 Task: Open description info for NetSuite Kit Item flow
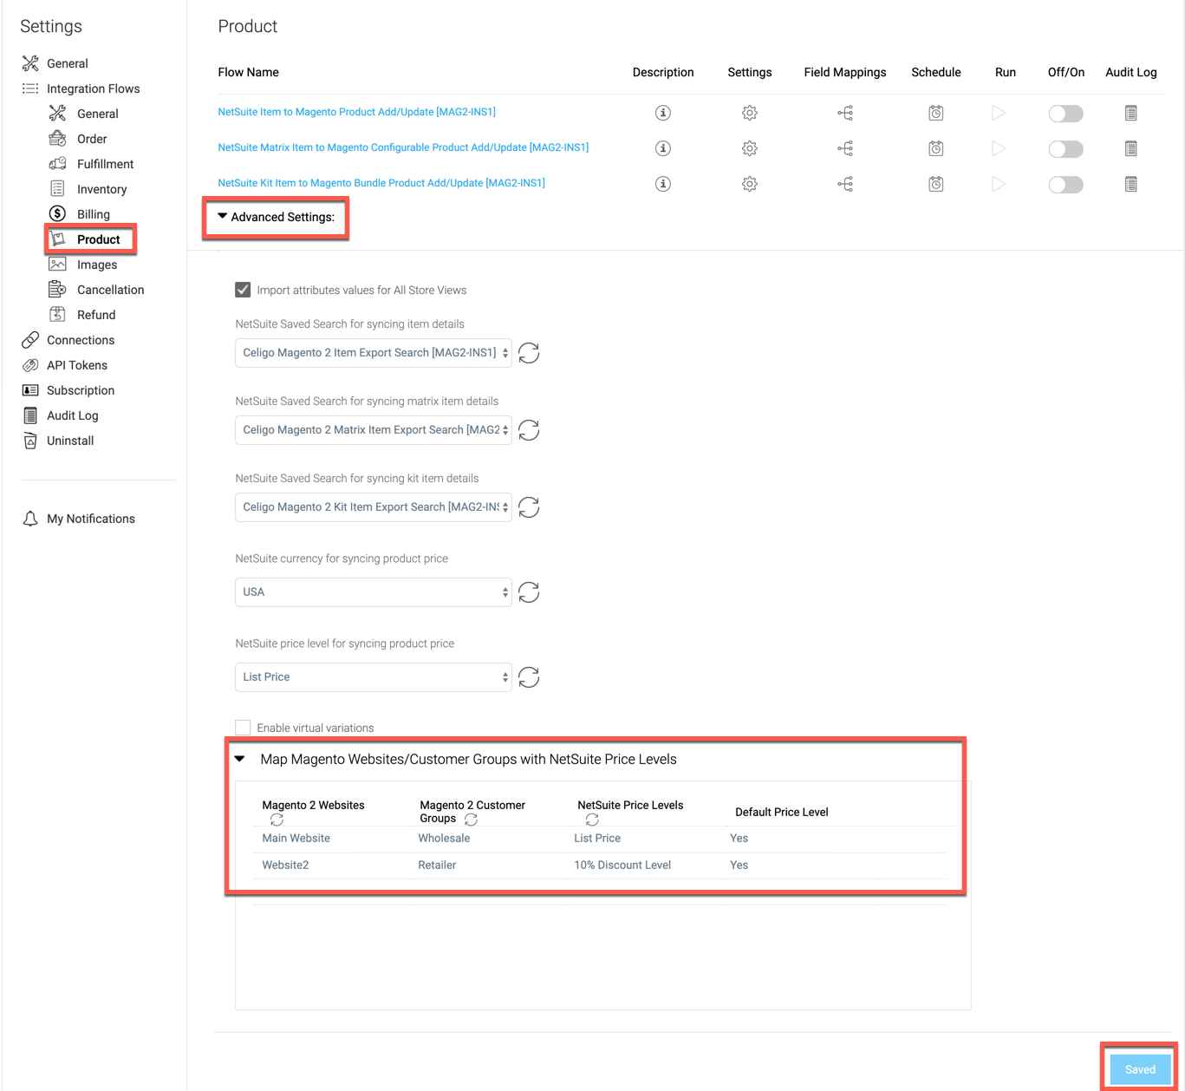(x=663, y=184)
